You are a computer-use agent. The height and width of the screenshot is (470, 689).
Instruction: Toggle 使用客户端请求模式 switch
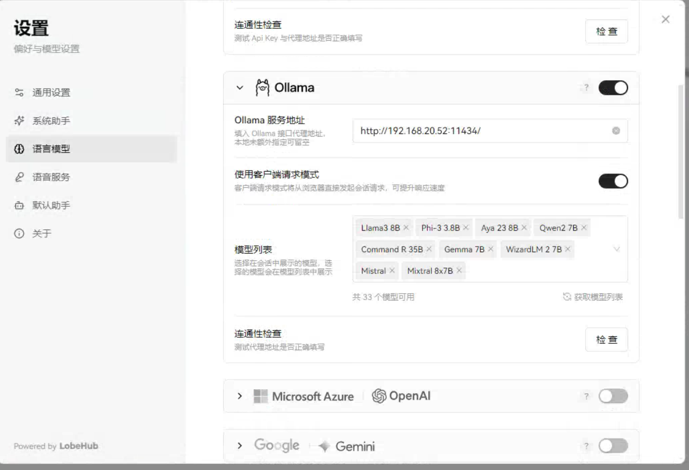coord(613,181)
